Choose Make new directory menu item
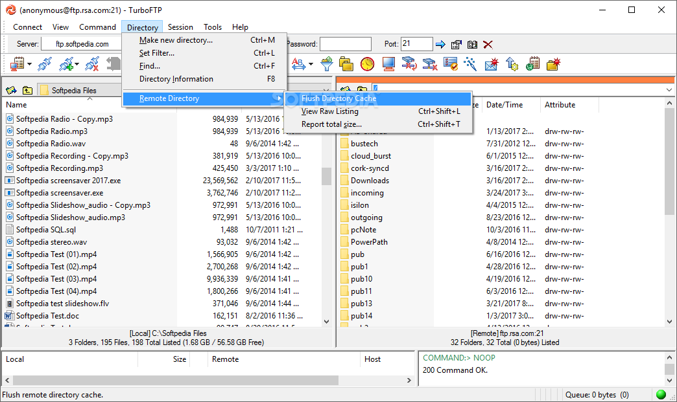 205,40
